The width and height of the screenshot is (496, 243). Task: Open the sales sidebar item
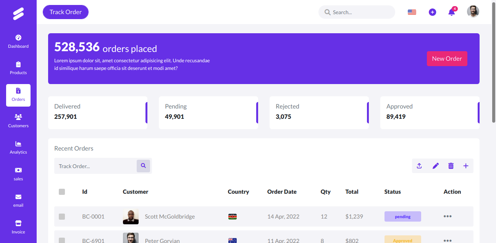[18, 174]
